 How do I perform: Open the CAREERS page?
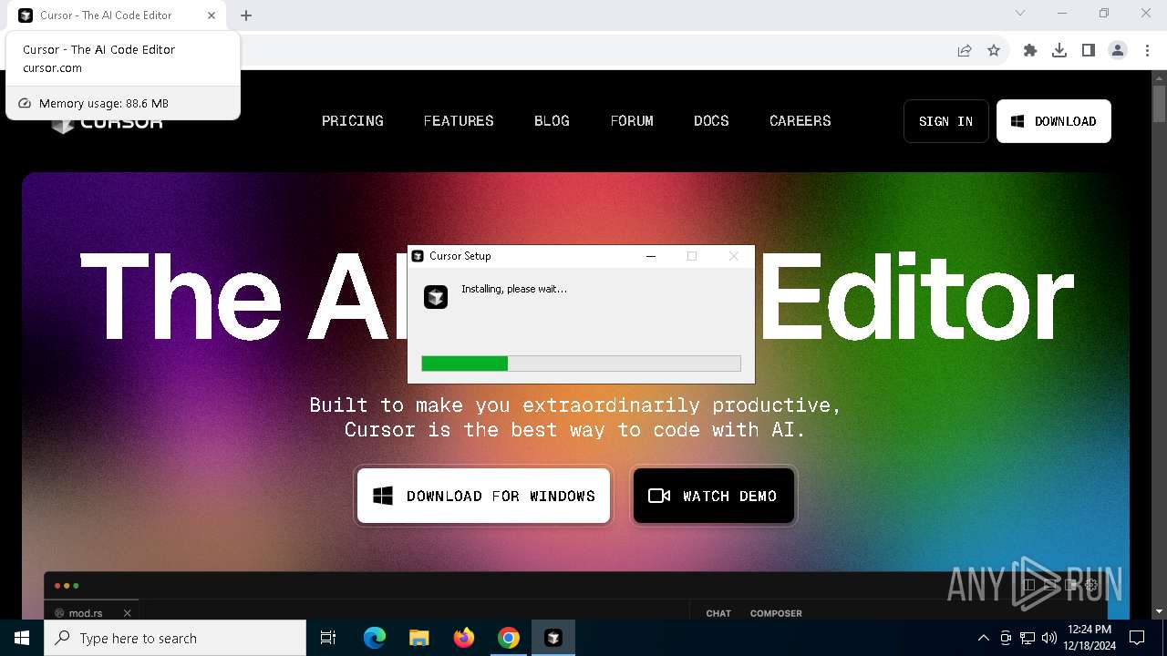(800, 121)
